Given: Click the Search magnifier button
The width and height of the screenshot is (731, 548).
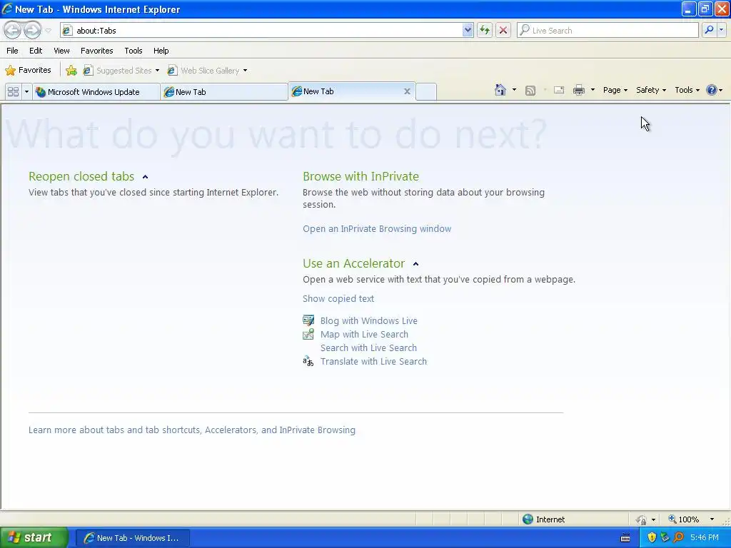Looking at the screenshot, I should [x=709, y=30].
